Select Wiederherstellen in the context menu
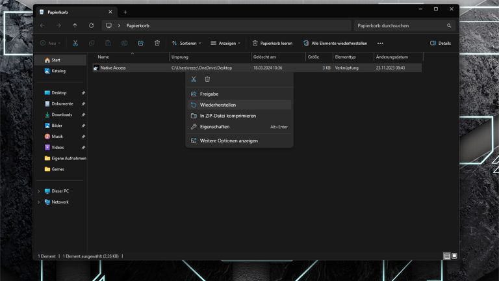This screenshot has width=499, height=281. (x=218, y=105)
